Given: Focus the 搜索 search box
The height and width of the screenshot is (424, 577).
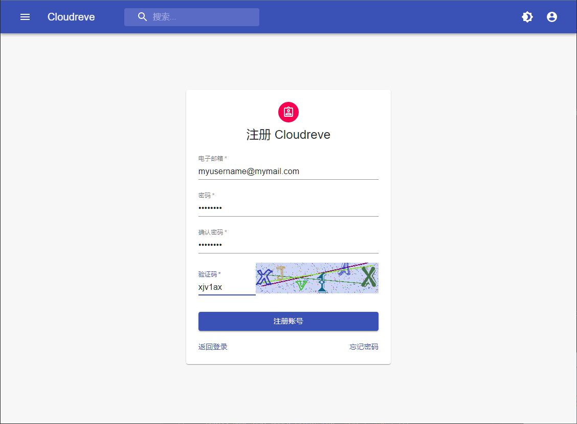Looking at the screenshot, I should coord(202,17).
